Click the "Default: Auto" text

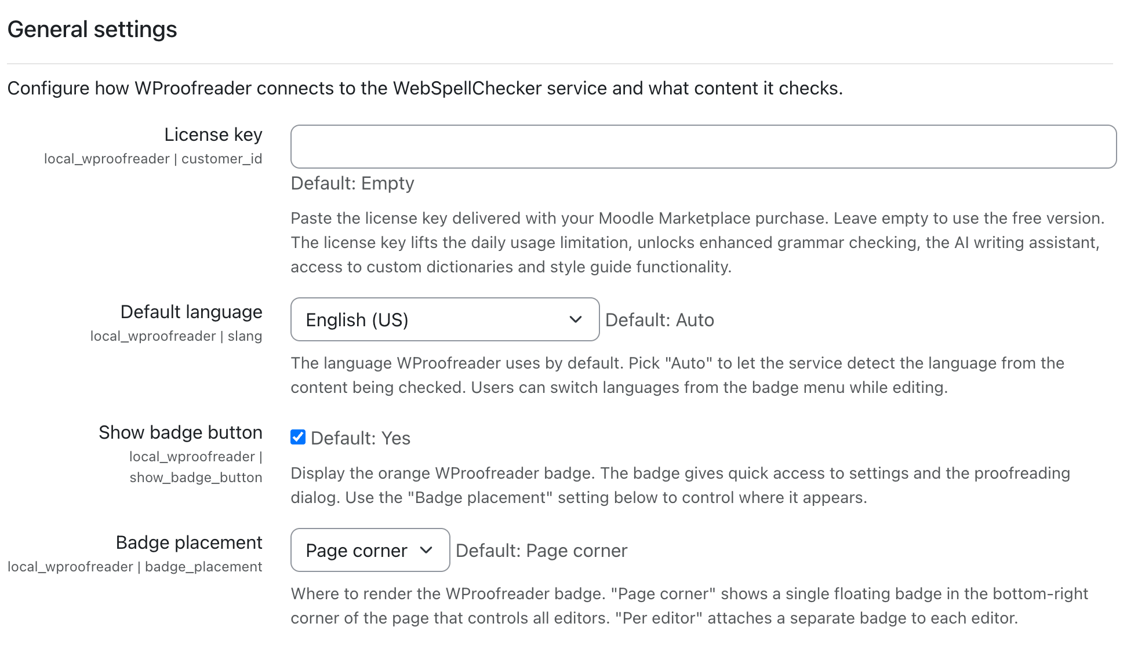coord(660,320)
